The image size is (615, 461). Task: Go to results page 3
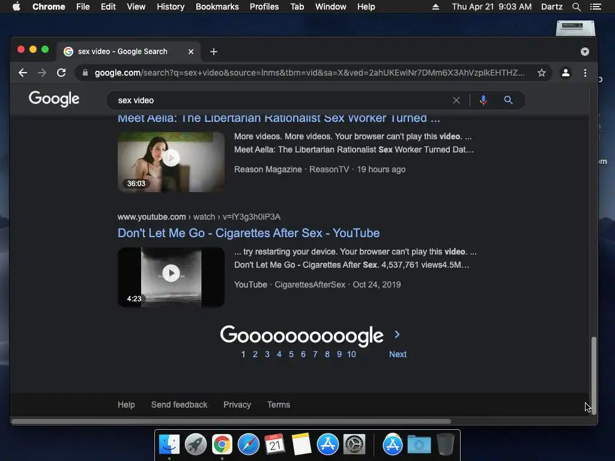point(267,354)
